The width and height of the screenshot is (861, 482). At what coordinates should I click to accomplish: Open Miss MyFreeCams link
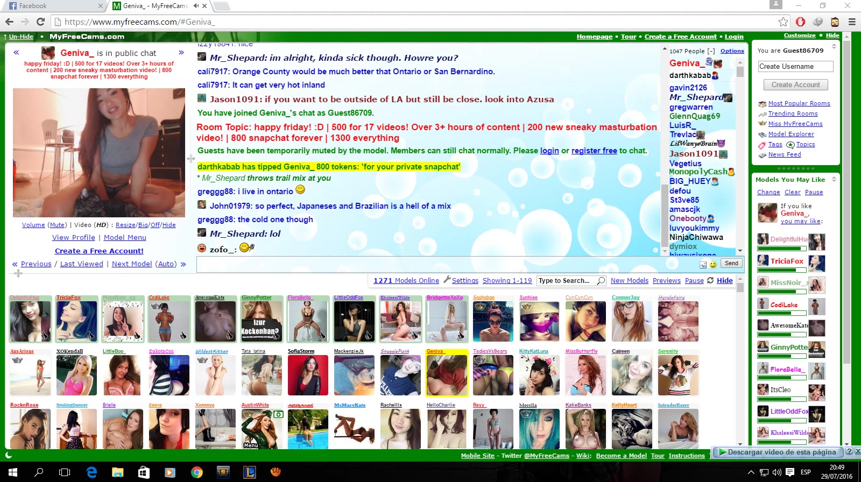click(795, 124)
